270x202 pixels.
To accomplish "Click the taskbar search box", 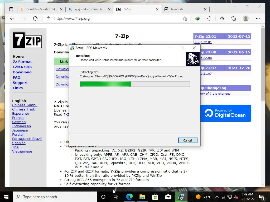I will (55, 197).
